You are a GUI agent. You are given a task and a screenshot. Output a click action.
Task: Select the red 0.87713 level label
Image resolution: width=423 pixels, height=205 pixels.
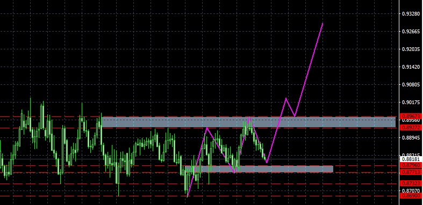[x=411, y=172]
